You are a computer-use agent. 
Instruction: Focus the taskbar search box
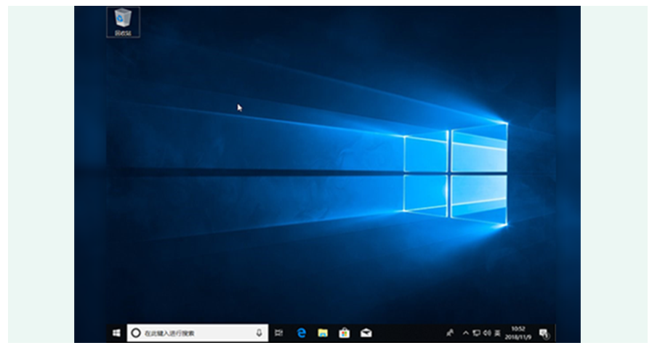pos(198,333)
